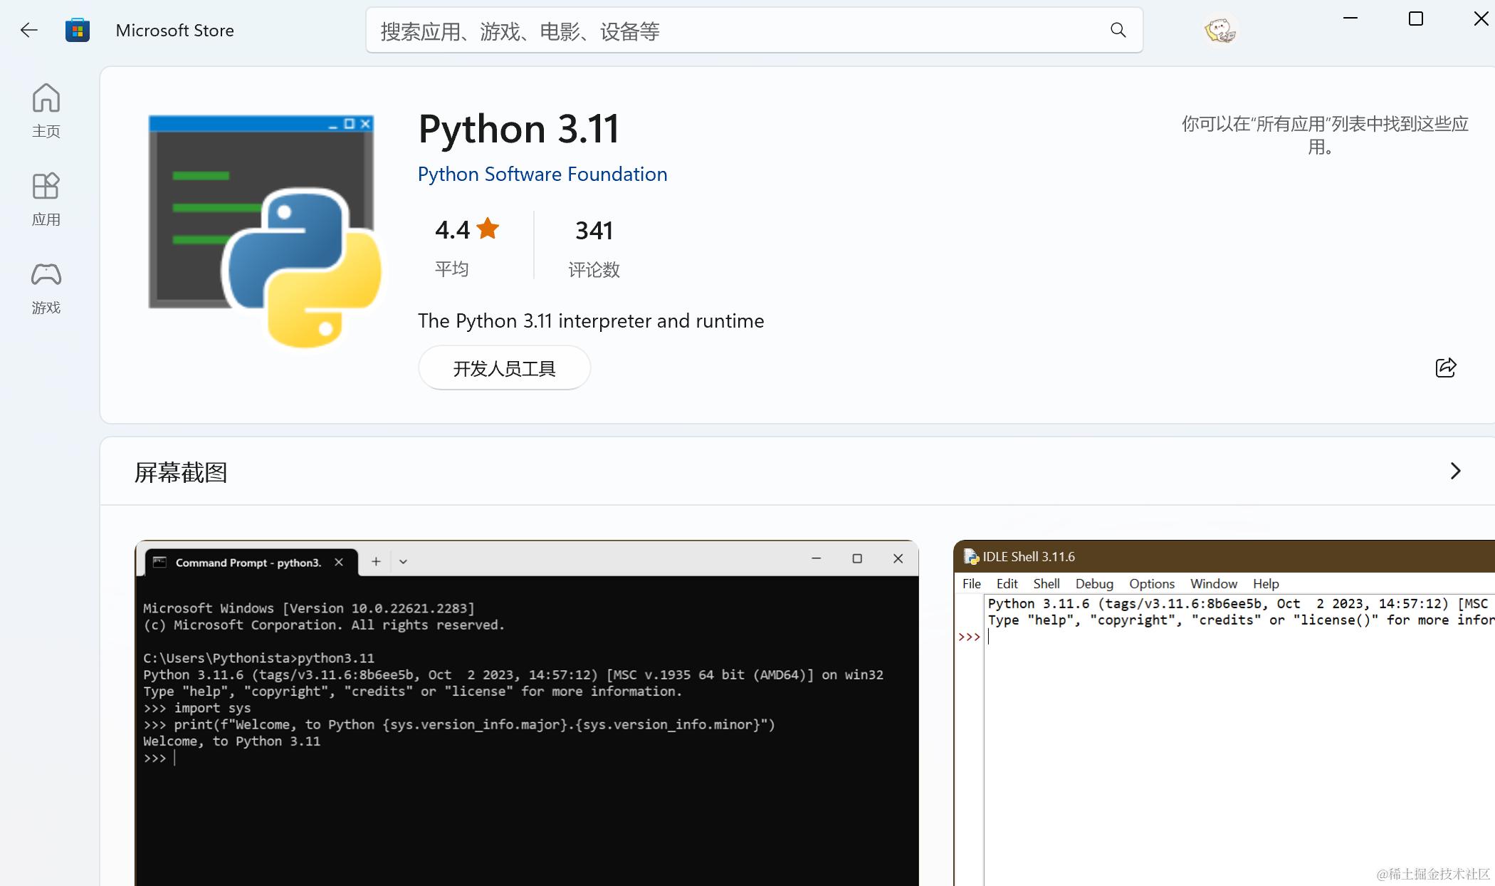Minimize the Microsoft Store window
This screenshot has height=886, width=1495.
coord(1350,19)
